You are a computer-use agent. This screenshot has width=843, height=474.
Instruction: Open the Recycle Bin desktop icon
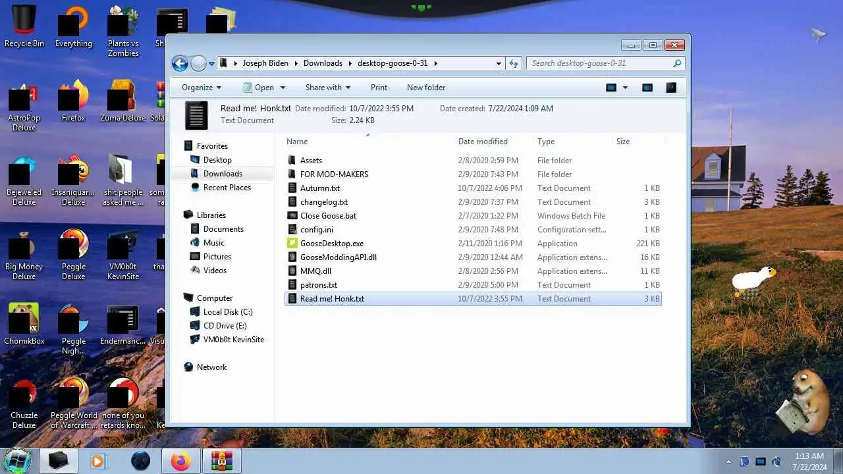tap(24, 26)
